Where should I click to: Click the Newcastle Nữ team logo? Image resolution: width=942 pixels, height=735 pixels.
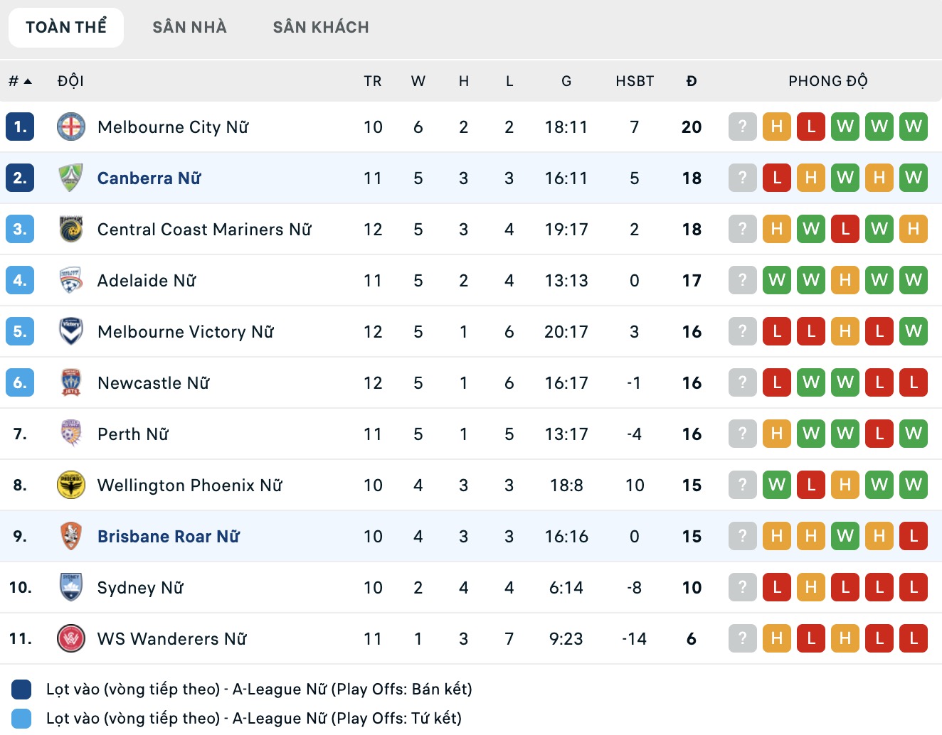(71, 383)
